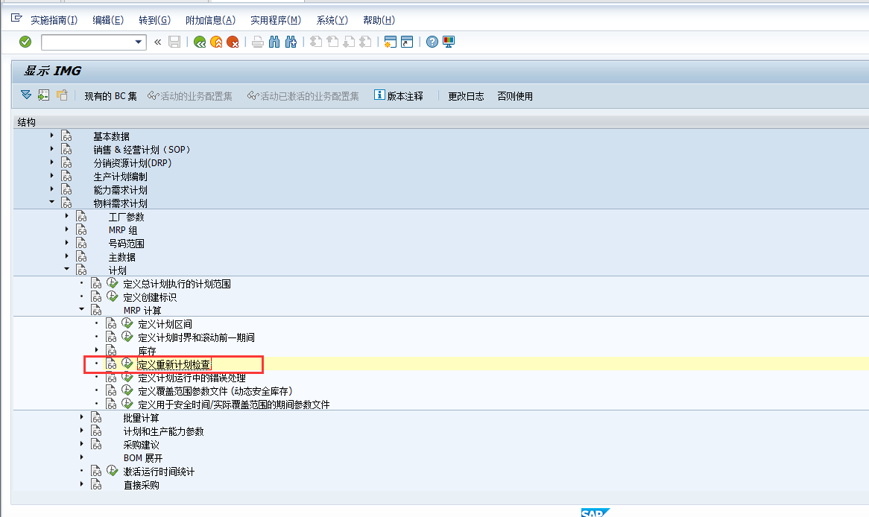Click the blue Help question mark icon
The width and height of the screenshot is (869, 517).
432,42
